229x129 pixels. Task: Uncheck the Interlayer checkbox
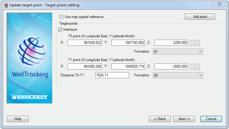[x=60, y=30]
